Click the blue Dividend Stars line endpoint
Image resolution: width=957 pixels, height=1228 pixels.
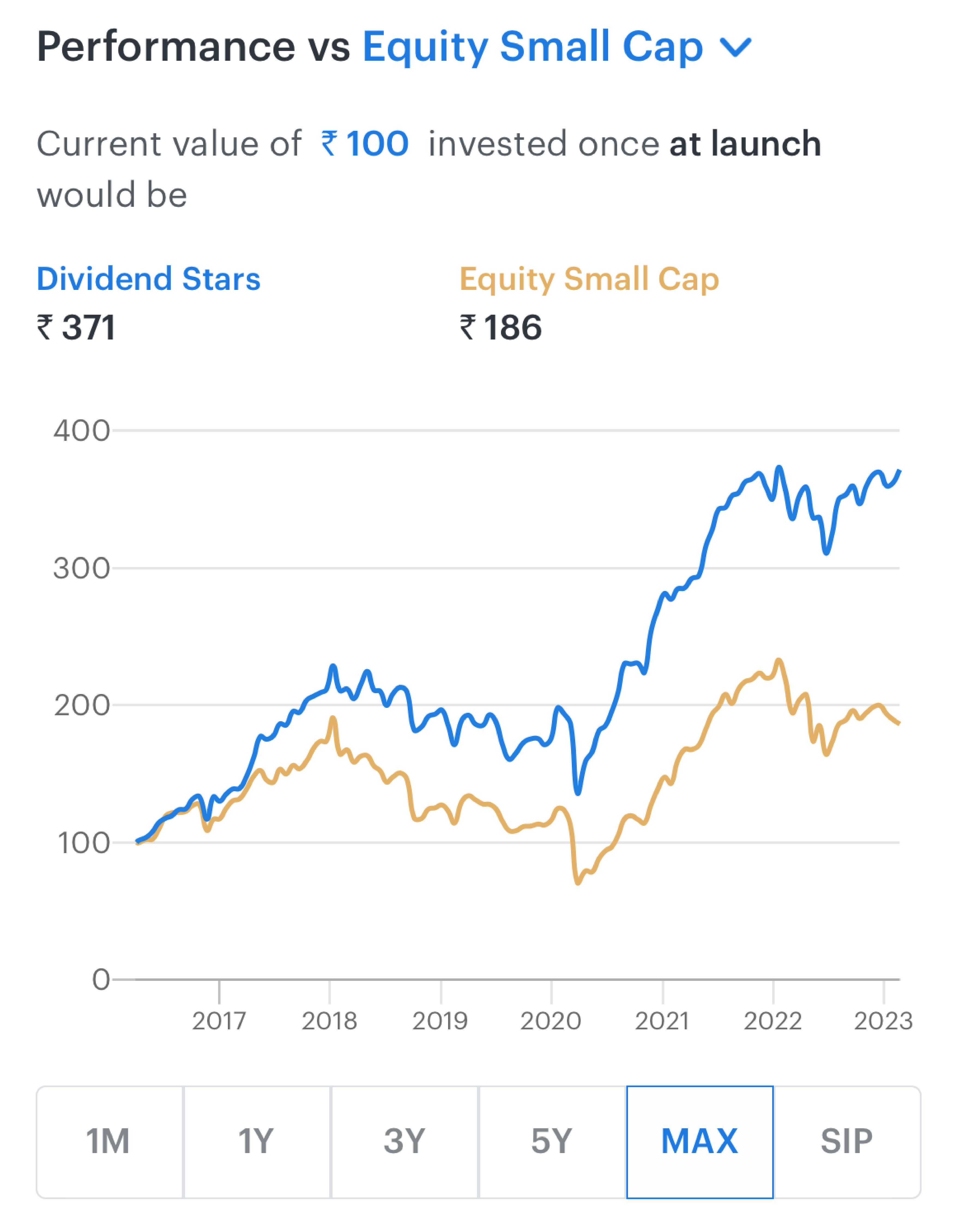899,471
